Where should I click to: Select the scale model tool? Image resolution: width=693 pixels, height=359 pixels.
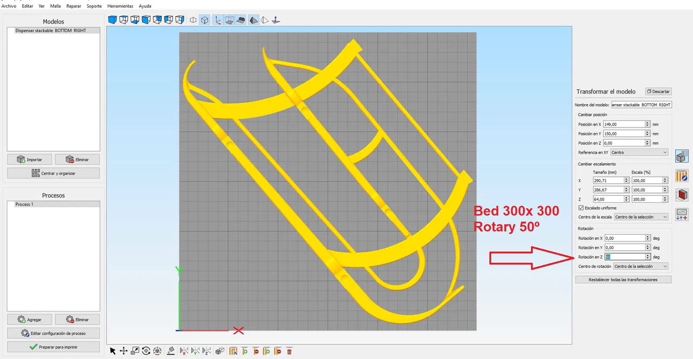coord(135,351)
